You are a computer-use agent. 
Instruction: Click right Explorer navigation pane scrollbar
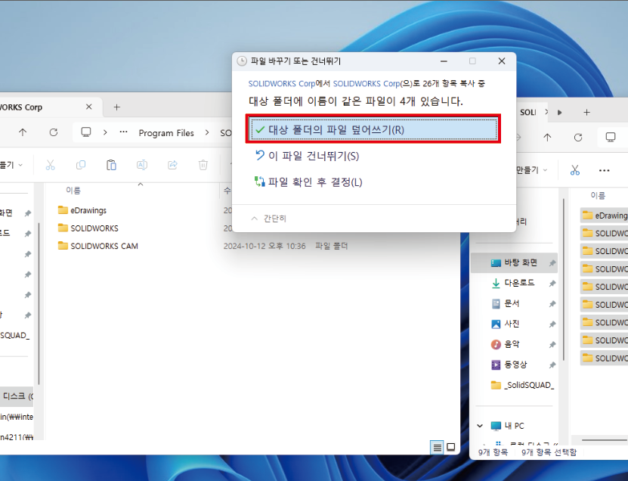564,281
